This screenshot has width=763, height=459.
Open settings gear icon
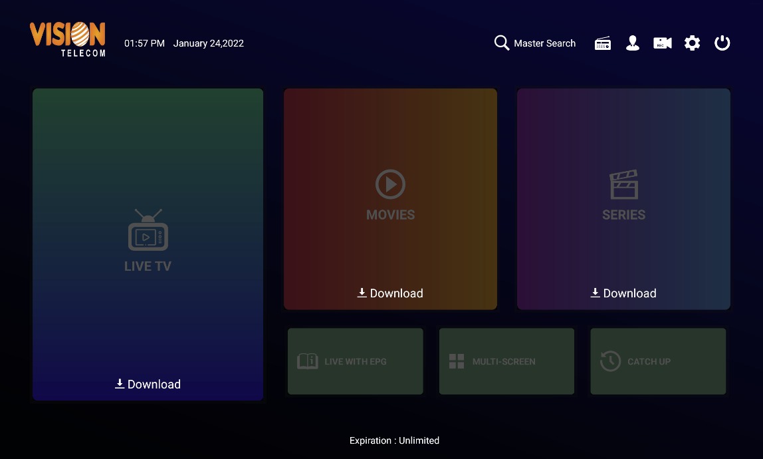pyautogui.click(x=692, y=43)
